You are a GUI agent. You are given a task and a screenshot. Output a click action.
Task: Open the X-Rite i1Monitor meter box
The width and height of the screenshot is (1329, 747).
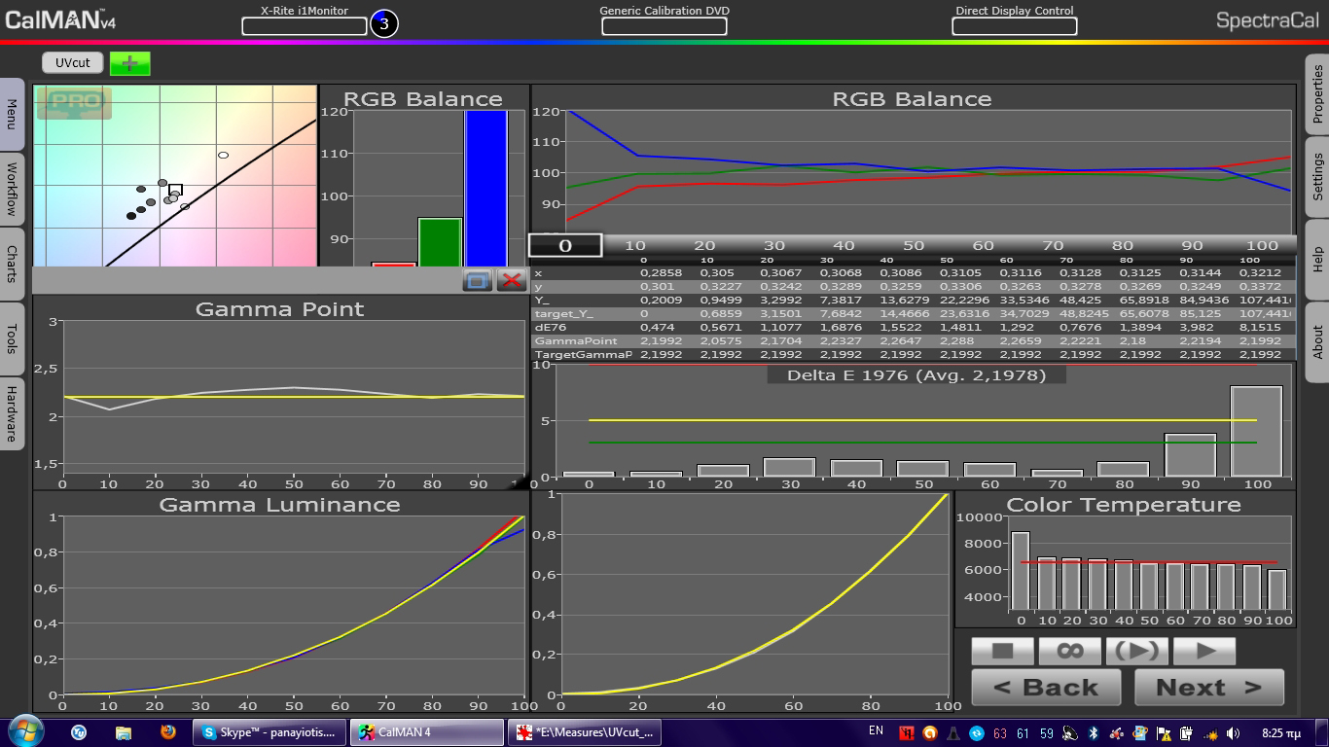[x=305, y=26]
